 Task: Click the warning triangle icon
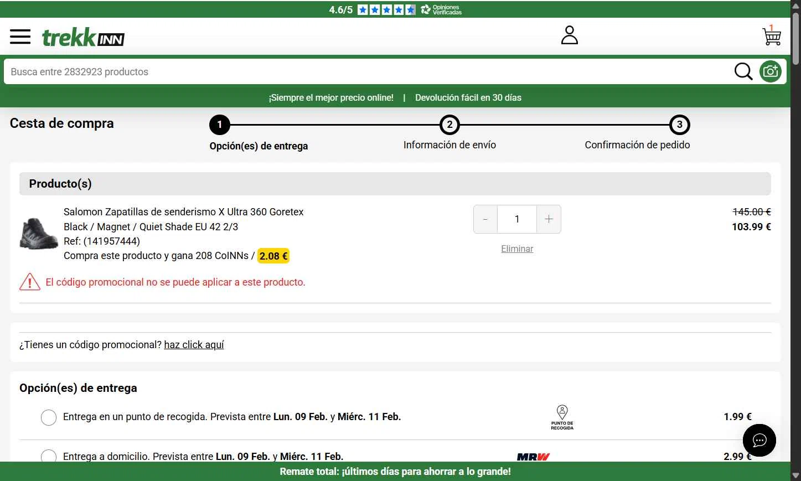click(x=30, y=282)
